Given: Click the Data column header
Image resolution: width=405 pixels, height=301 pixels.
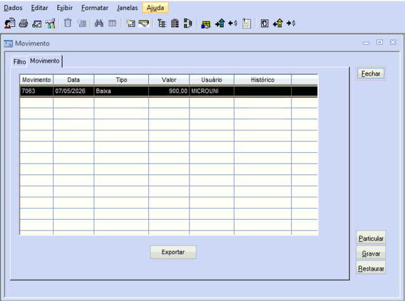Looking at the screenshot, I should point(74,80).
